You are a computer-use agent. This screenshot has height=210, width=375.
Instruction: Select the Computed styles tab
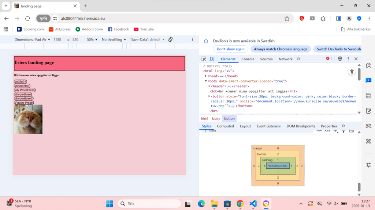(225, 126)
